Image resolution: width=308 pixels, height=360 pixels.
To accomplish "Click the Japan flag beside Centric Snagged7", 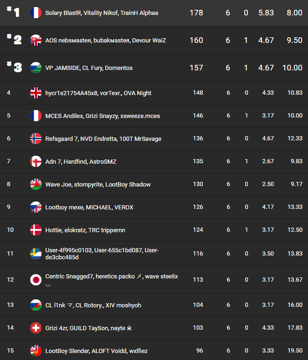I will point(36,280).
